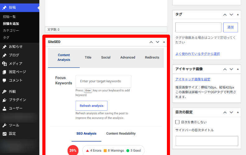Move SiteSEO panel down with arrow
Viewport: 246px width, 155px height.
(158, 42)
